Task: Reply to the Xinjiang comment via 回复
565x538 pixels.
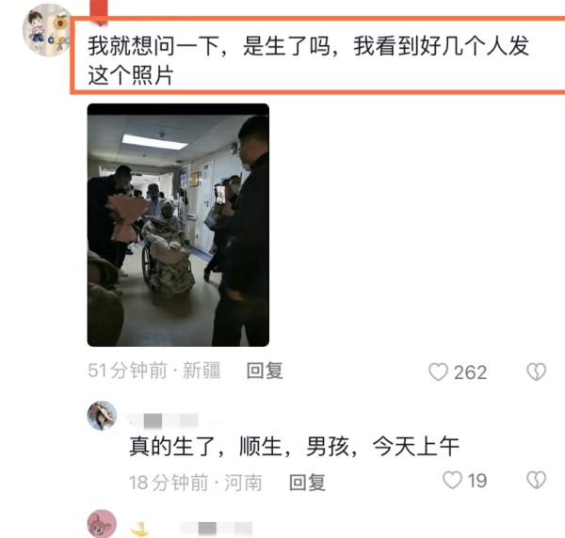Action: point(265,371)
